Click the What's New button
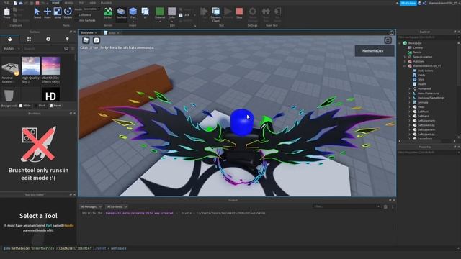 click(x=408, y=3)
